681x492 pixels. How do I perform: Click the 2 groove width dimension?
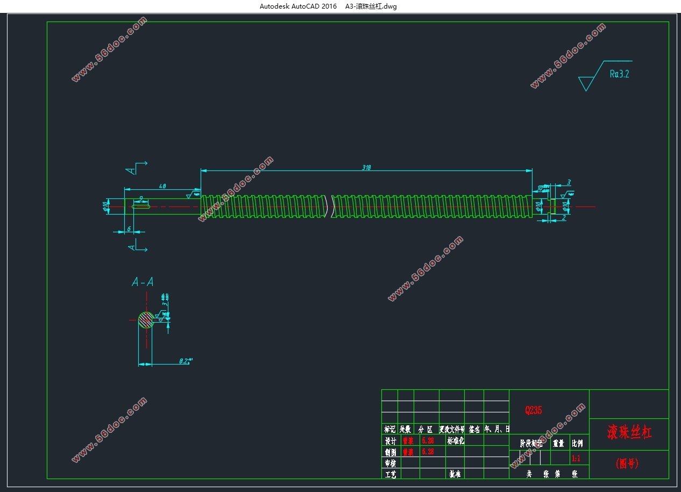[x=563, y=218]
